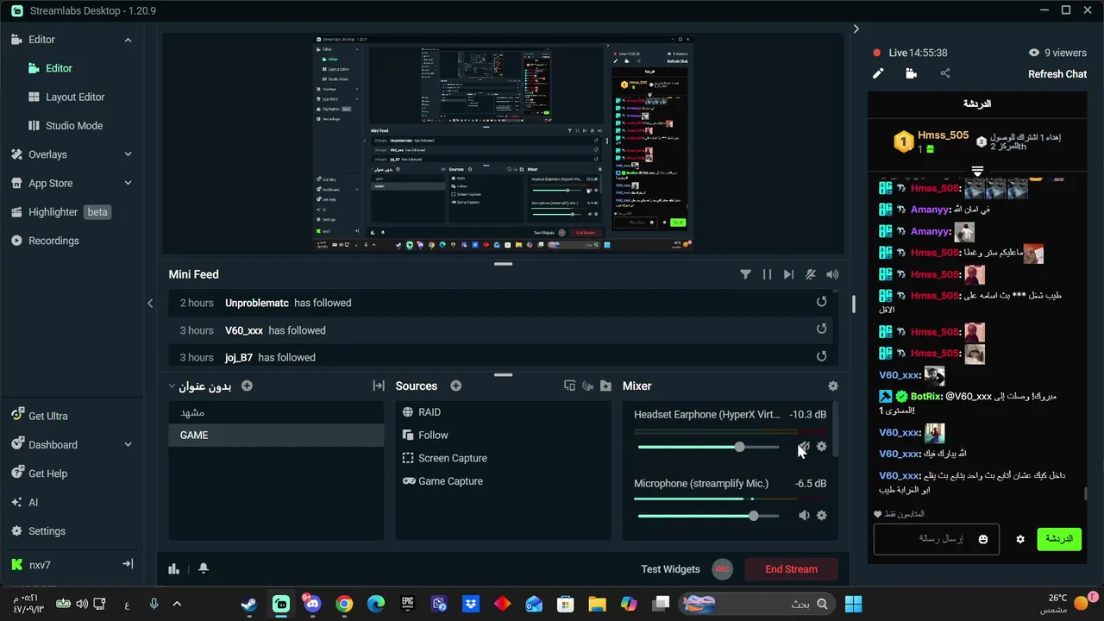Collapse the Editor section in sidebar
The height and width of the screenshot is (621, 1104).
click(x=128, y=40)
